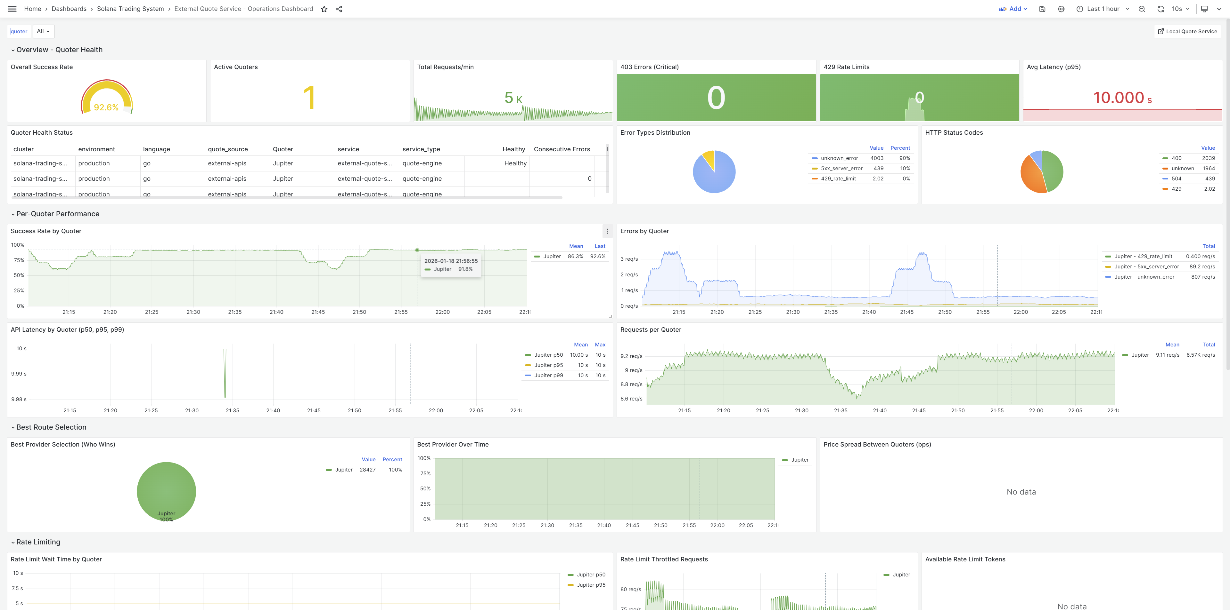Navigate to the Dashboards breadcrumb
This screenshot has height=610, width=1230.
(x=69, y=9)
